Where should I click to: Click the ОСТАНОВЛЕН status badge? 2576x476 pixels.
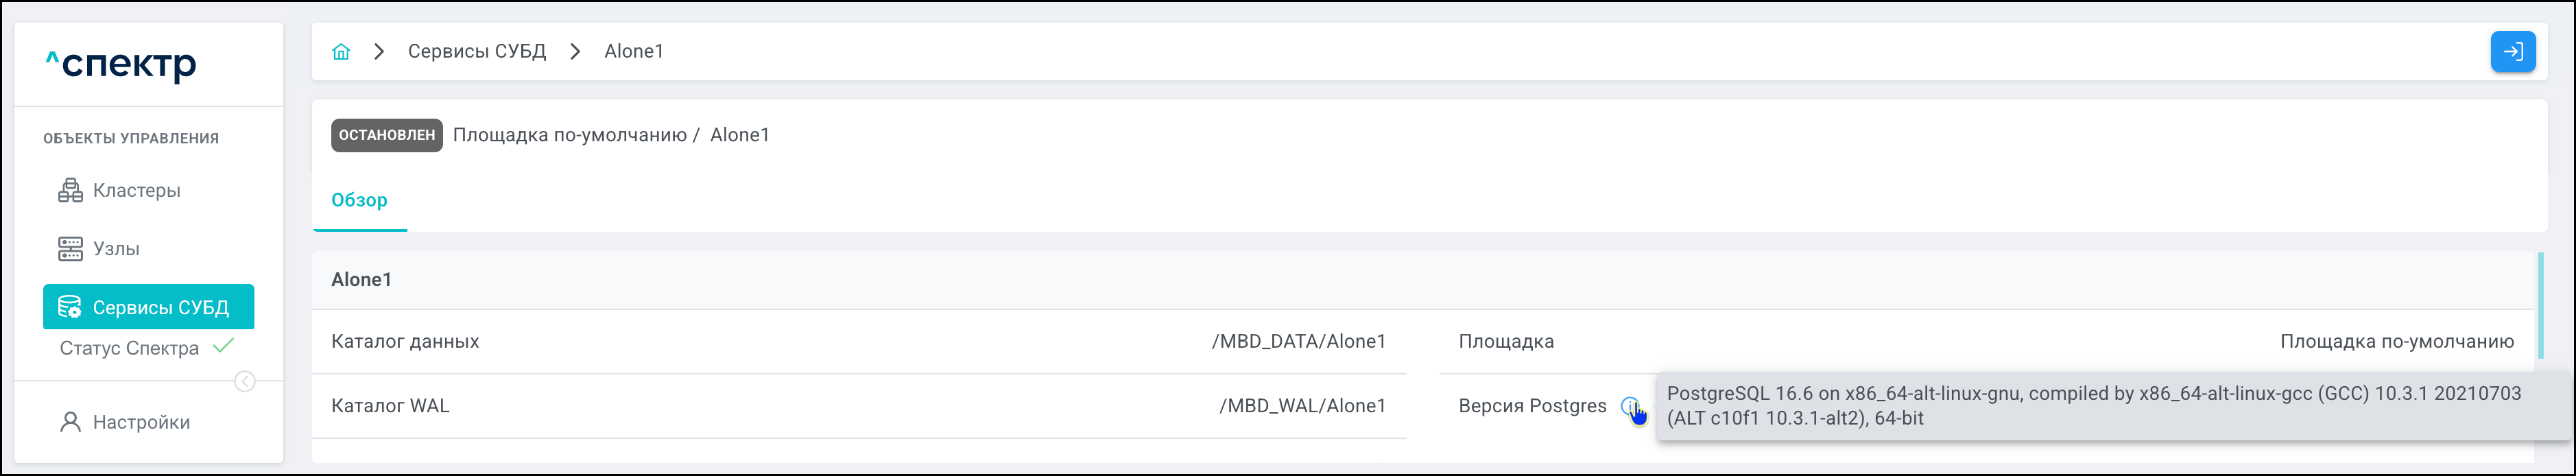tap(386, 135)
